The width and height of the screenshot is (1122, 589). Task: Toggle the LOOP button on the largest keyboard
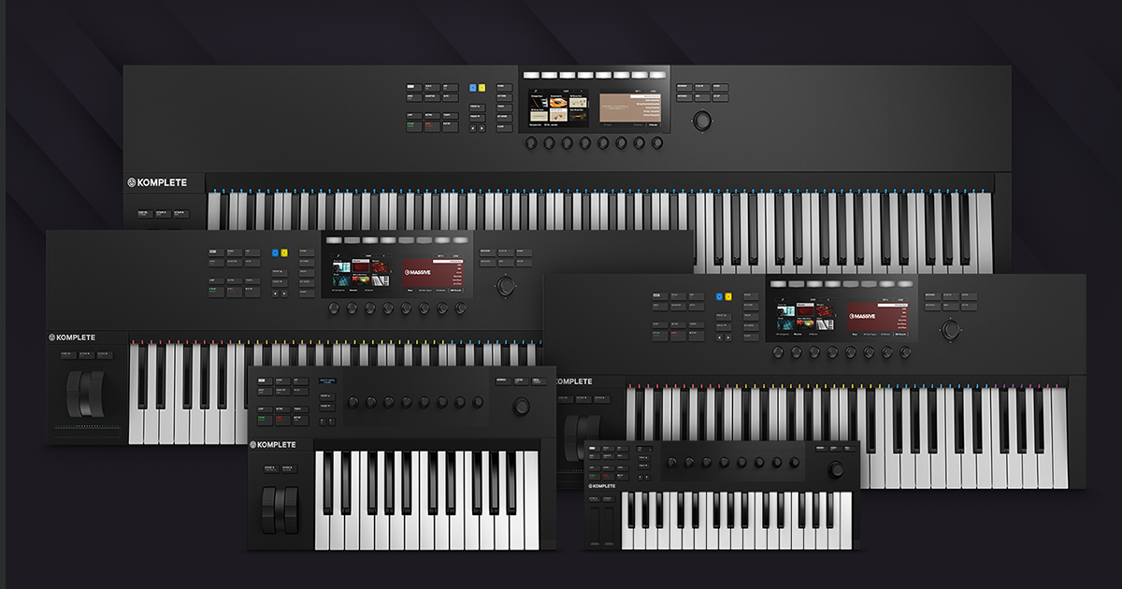(x=412, y=114)
